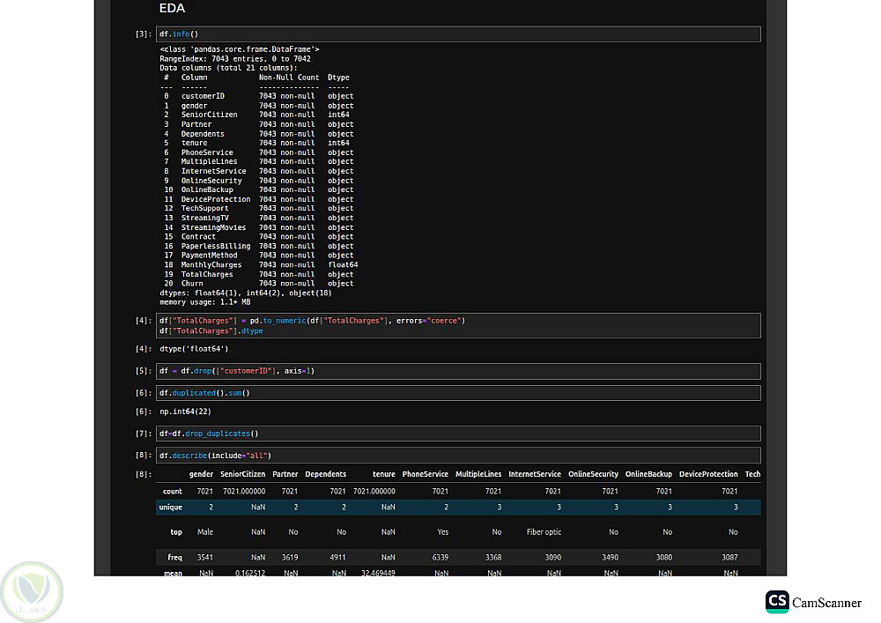
Task: Click the df.drop customerID code cell
Action: coord(458,371)
